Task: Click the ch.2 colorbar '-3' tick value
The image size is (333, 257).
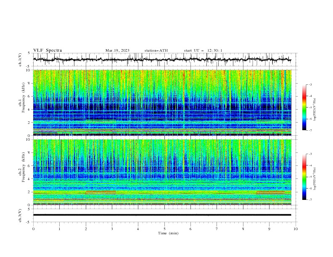Action: pyautogui.click(x=310, y=154)
